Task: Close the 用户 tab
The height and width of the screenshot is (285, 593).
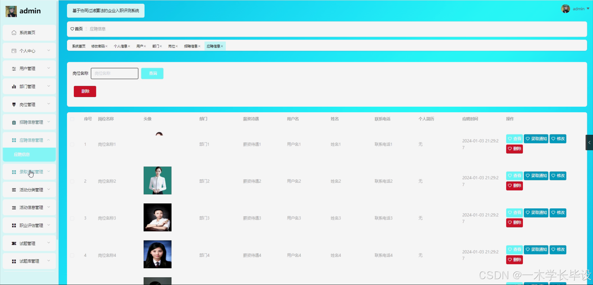Action: pos(145,46)
